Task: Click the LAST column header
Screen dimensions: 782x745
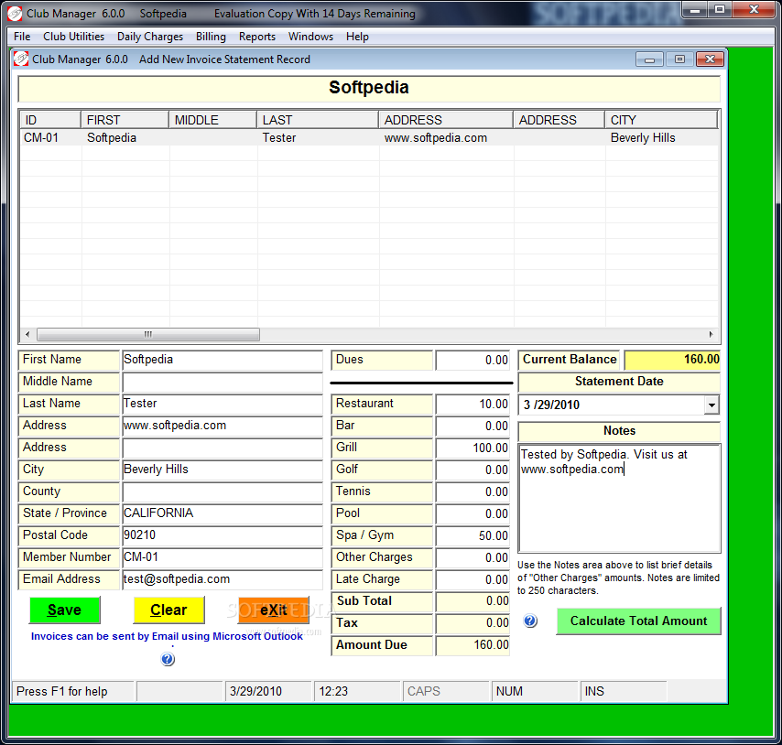Action: click(x=318, y=120)
